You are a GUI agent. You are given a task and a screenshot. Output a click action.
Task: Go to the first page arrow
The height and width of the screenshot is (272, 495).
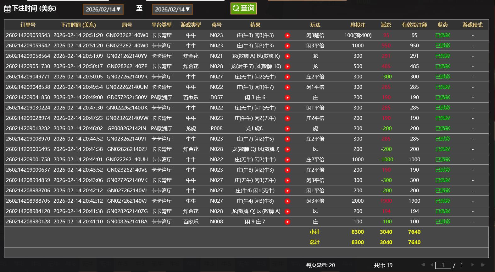(423, 265)
